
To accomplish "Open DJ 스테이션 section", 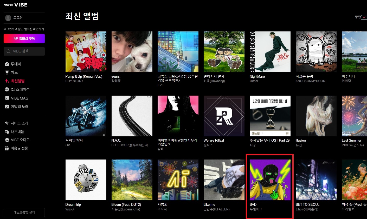I will (x=20, y=90).
